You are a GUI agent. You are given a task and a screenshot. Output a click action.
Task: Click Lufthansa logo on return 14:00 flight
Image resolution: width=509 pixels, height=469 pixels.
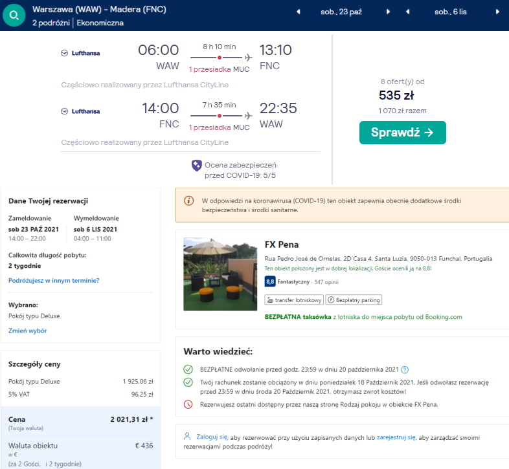[x=80, y=111]
